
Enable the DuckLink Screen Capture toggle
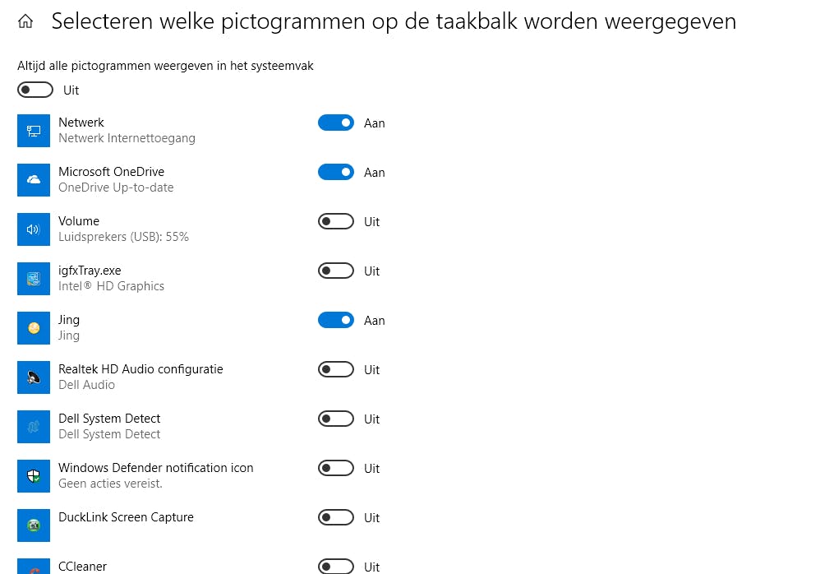pyautogui.click(x=336, y=518)
